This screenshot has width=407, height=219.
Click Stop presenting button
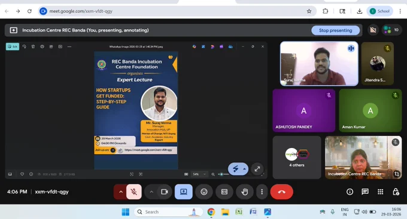335,30
